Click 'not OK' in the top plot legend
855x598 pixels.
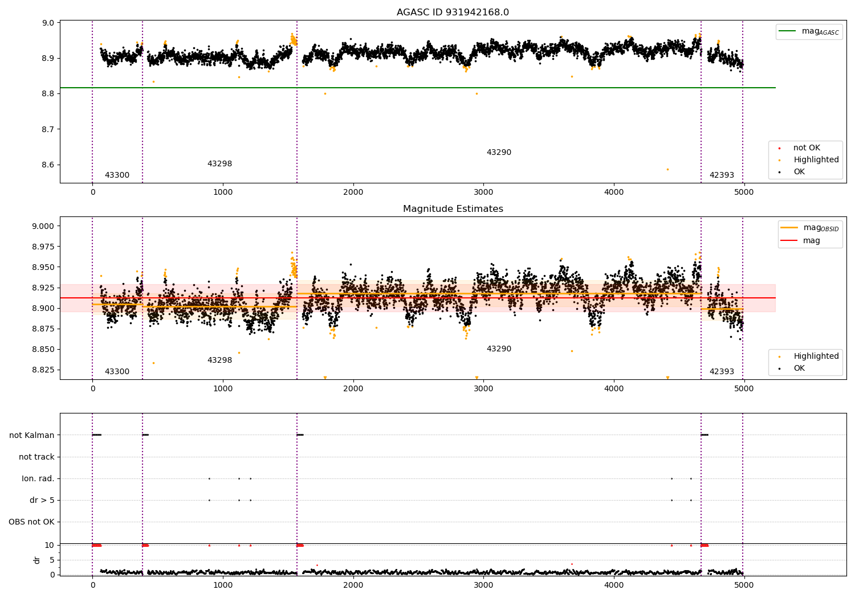(x=807, y=148)
